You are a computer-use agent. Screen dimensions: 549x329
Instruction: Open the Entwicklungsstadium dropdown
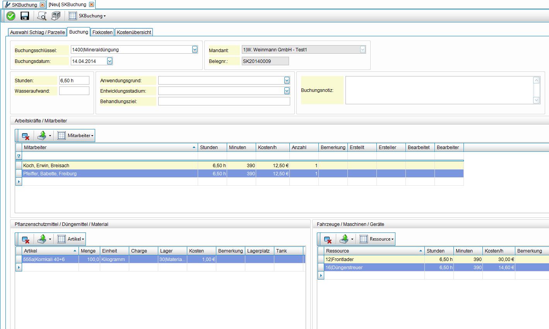tap(287, 91)
